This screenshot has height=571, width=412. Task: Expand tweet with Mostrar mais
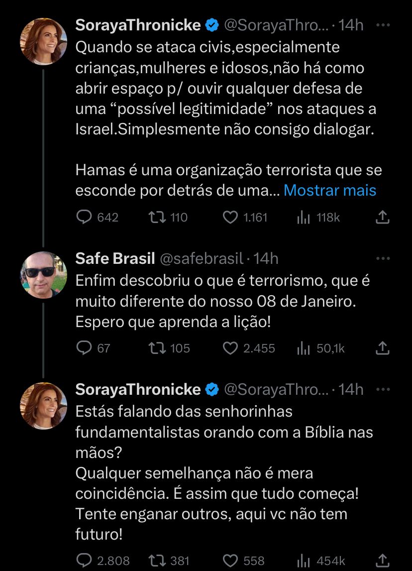coord(330,190)
